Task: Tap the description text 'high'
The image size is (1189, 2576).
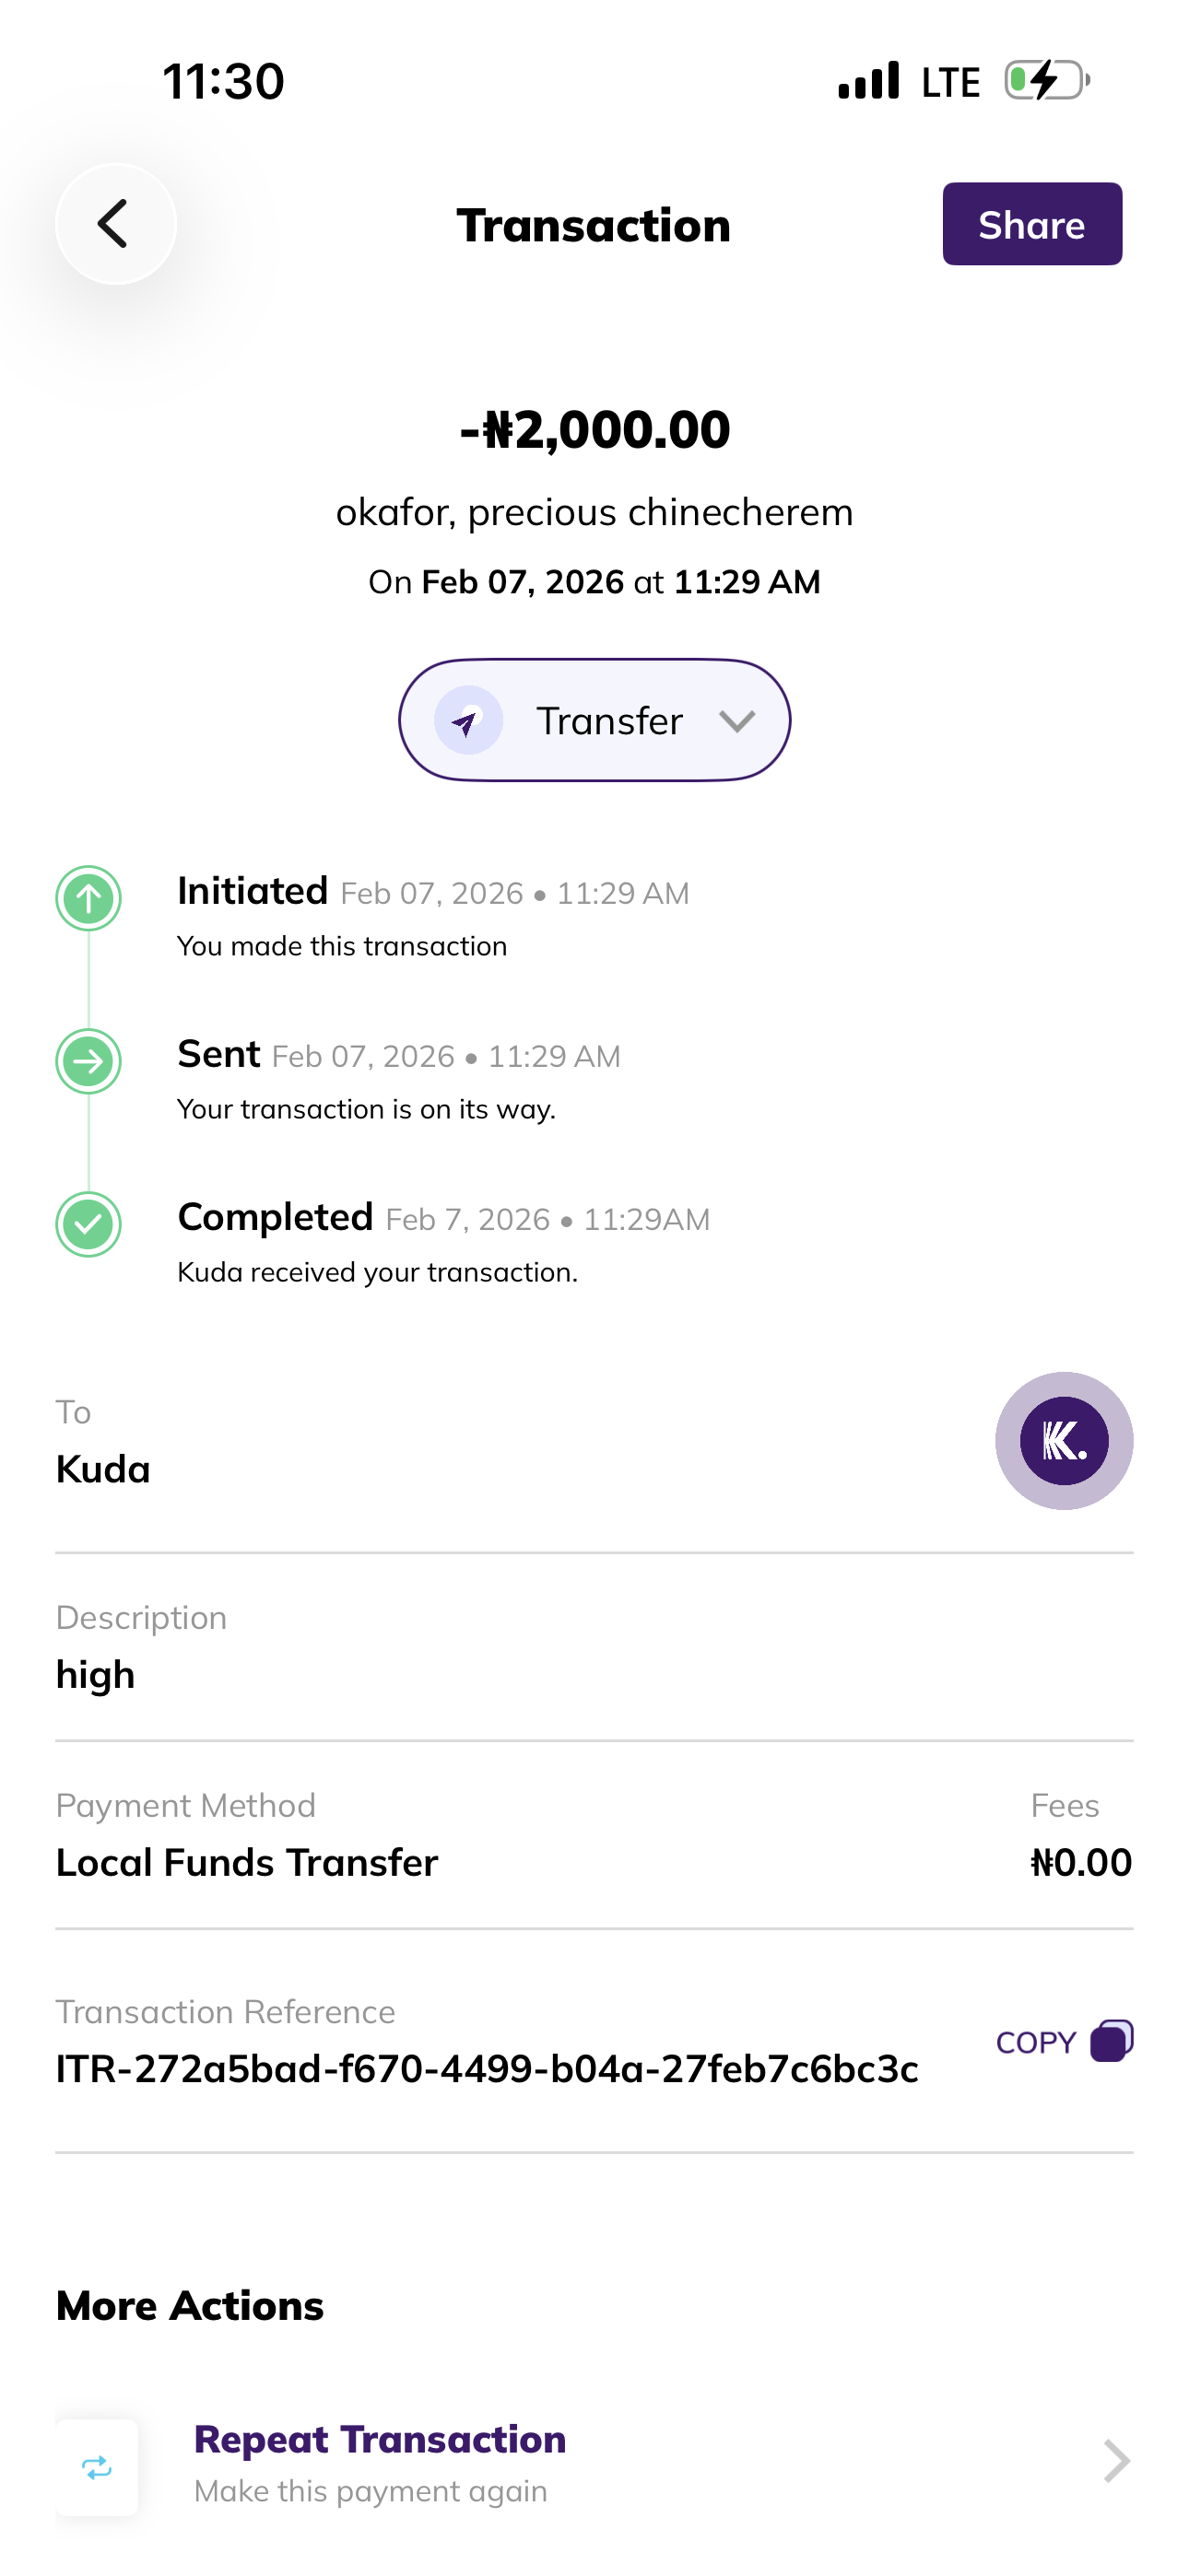Action: (x=95, y=1675)
